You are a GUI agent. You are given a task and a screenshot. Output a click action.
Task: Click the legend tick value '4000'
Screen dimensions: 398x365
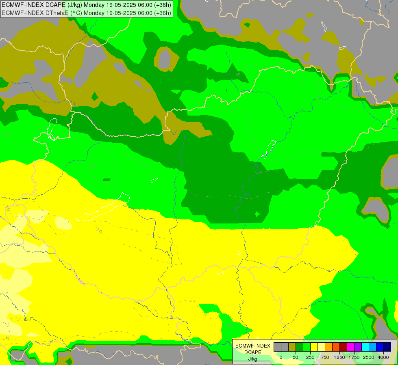point(383,357)
